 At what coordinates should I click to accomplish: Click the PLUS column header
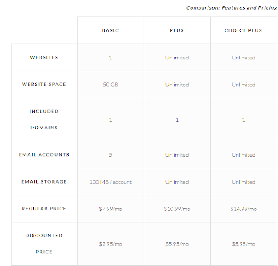177,30
